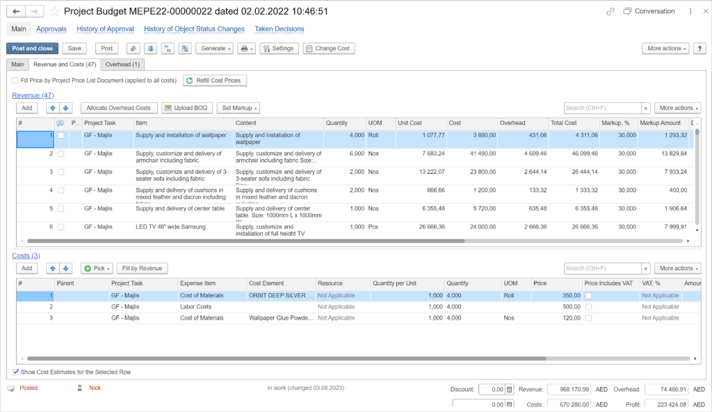Open Settings with the tools icon
This screenshot has width=712, height=412.
(x=279, y=49)
